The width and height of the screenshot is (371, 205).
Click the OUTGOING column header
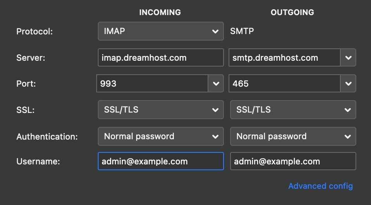click(x=292, y=12)
